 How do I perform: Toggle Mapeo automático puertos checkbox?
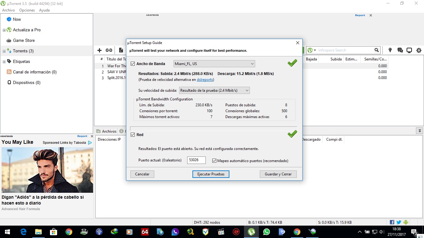pos(214,161)
